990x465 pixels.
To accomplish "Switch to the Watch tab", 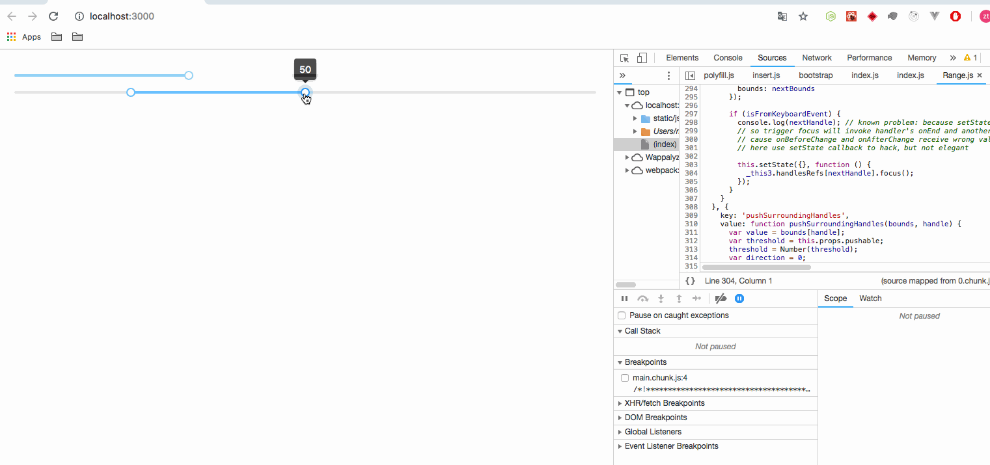I will point(870,299).
